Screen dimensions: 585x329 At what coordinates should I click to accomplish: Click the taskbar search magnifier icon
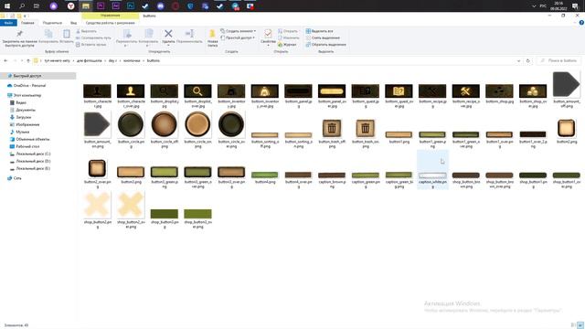click(22, 6)
